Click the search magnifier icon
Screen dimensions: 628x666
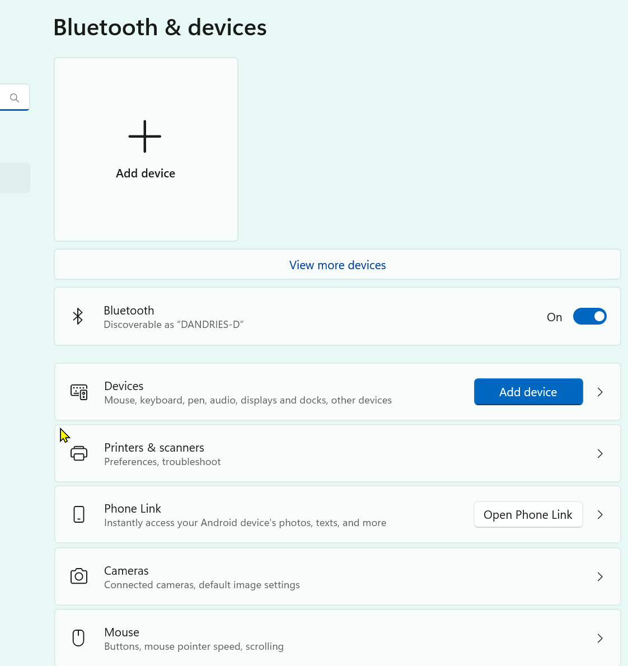tap(15, 98)
